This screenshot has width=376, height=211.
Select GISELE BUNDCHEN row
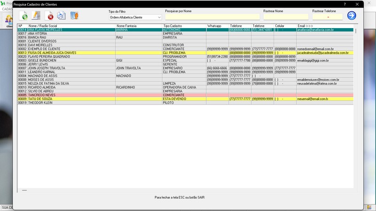coord(185,60)
